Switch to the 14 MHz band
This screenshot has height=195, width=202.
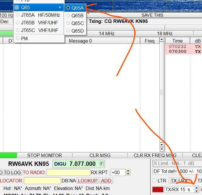pos(106,33)
